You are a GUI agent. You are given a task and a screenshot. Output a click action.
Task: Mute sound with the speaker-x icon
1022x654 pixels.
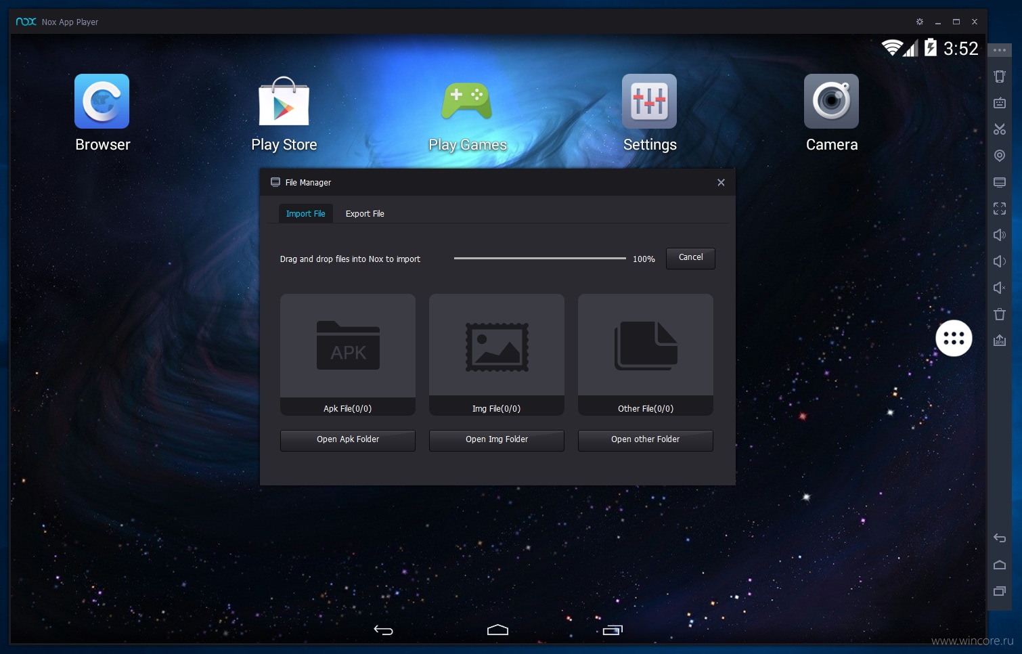click(1000, 288)
